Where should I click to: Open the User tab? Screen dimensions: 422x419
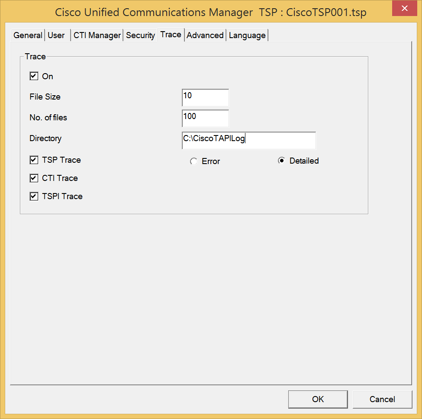[57, 35]
